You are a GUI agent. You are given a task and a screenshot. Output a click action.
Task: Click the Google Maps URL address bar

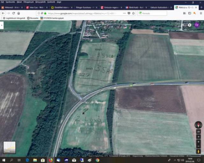(x=80, y=13)
